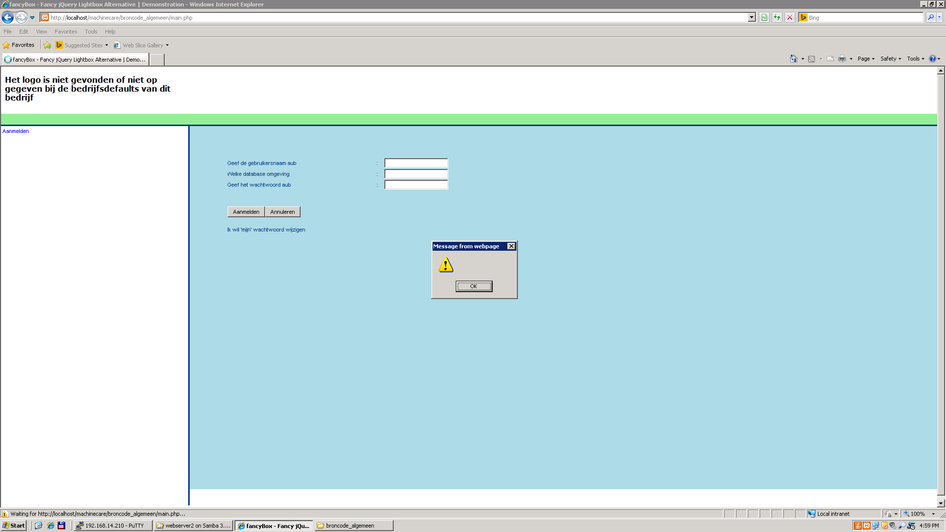
Task: Click the Read Mail envelope icon
Action: coord(830,59)
